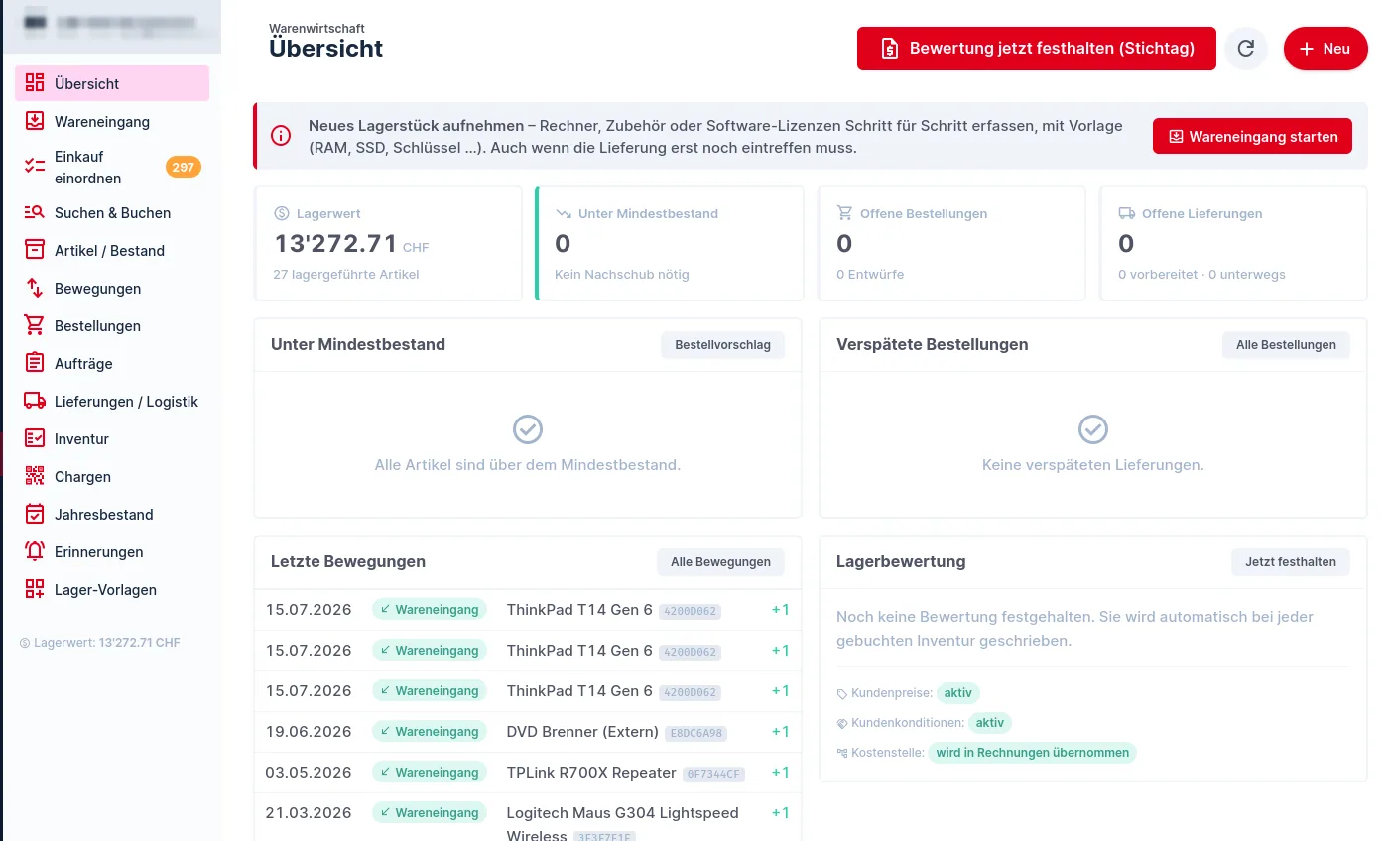
Task: Click the red info icon in banner
Action: (281, 136)
